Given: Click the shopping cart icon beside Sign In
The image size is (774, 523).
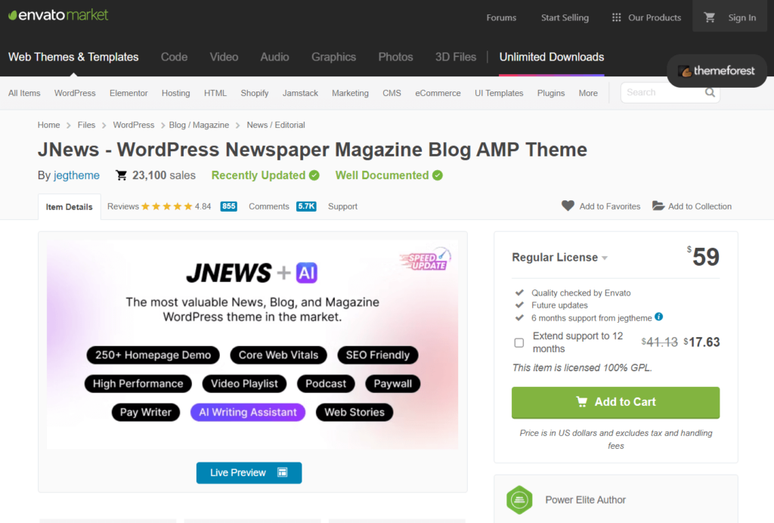Looking at the screenshot, I should click(709, 17).
